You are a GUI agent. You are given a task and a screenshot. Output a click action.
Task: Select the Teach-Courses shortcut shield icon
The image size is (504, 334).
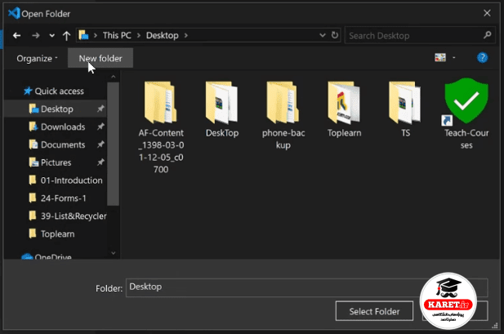point(466,101)
